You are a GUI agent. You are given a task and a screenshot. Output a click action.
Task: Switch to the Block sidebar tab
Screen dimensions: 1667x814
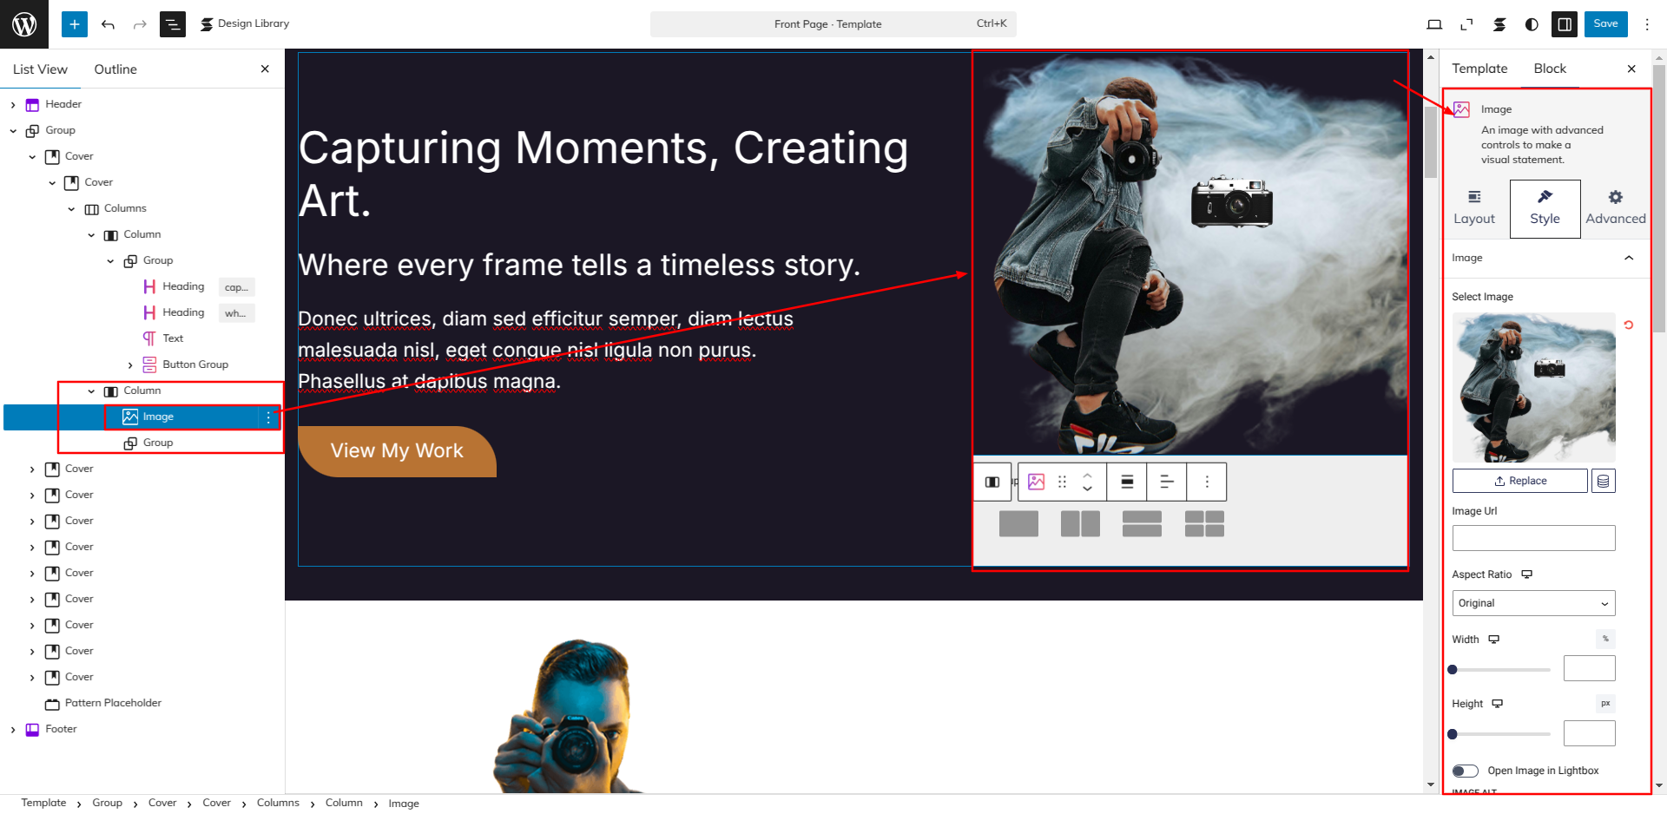click(1550, 69)
